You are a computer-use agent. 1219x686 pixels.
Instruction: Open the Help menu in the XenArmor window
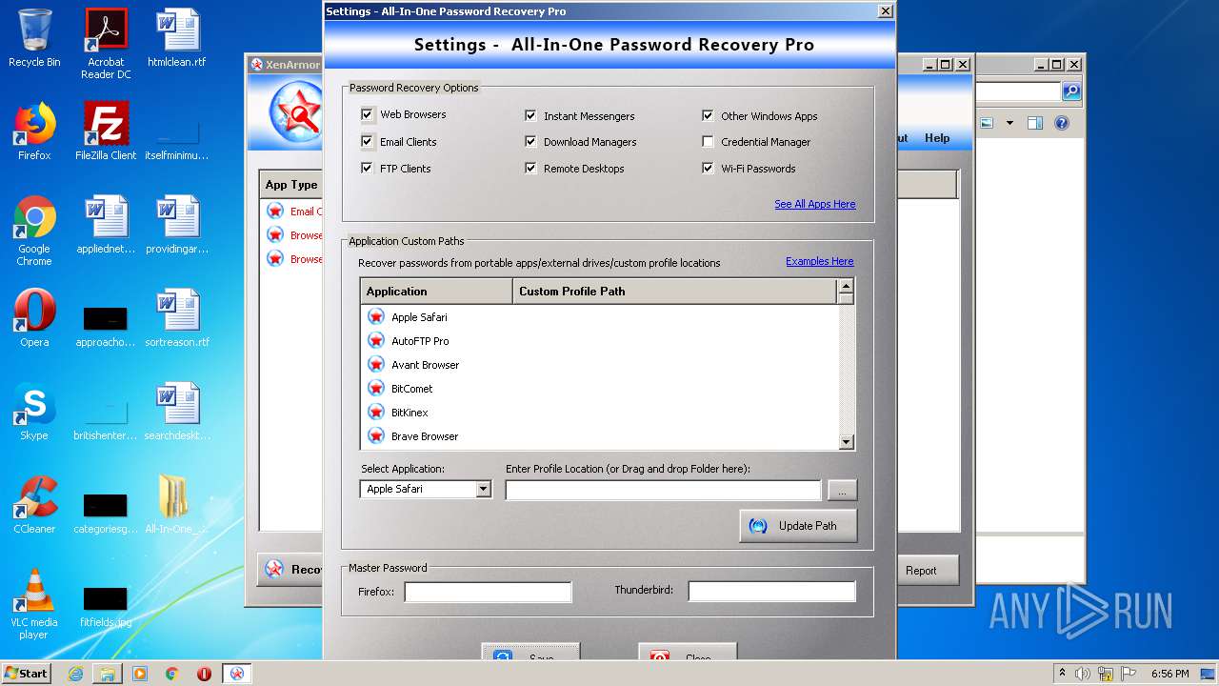click(x=937, y=138)
